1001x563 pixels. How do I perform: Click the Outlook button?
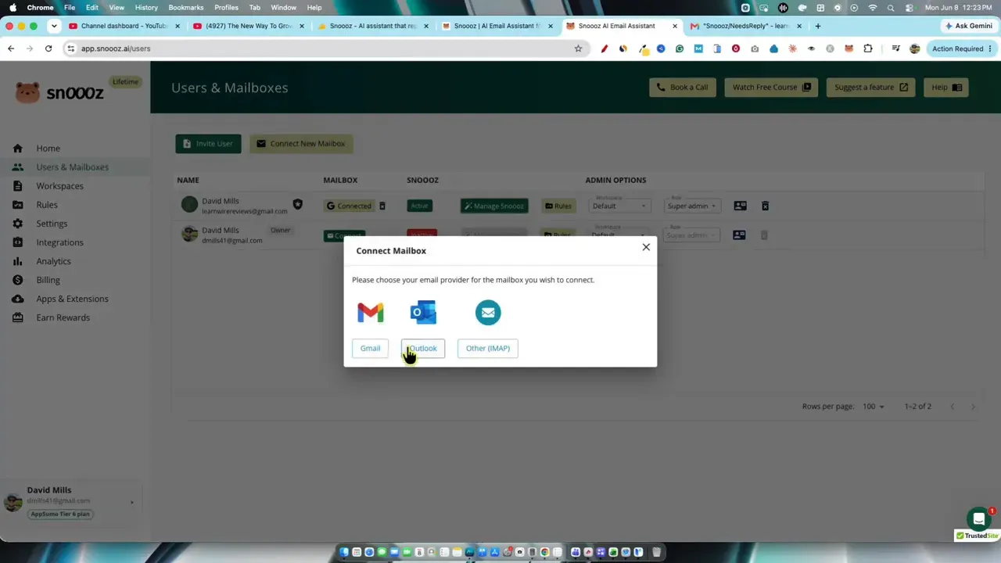423,349
